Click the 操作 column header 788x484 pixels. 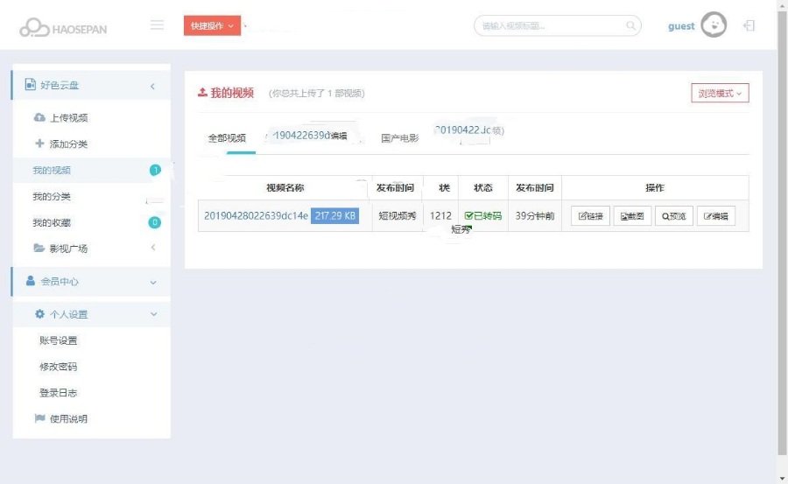(x=655, y=187)
